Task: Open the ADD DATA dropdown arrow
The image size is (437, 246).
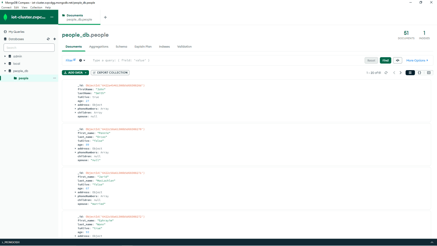Action: point(86,73)
